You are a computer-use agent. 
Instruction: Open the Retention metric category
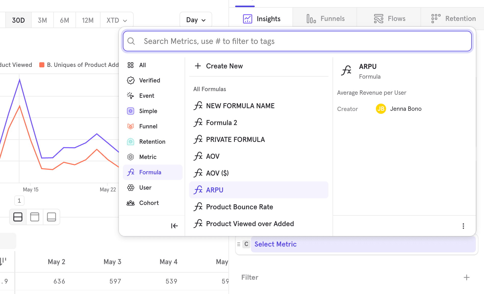point(152,142)
